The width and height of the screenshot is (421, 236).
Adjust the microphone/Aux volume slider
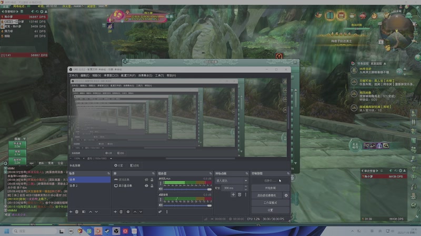click(x=187, y=189)
